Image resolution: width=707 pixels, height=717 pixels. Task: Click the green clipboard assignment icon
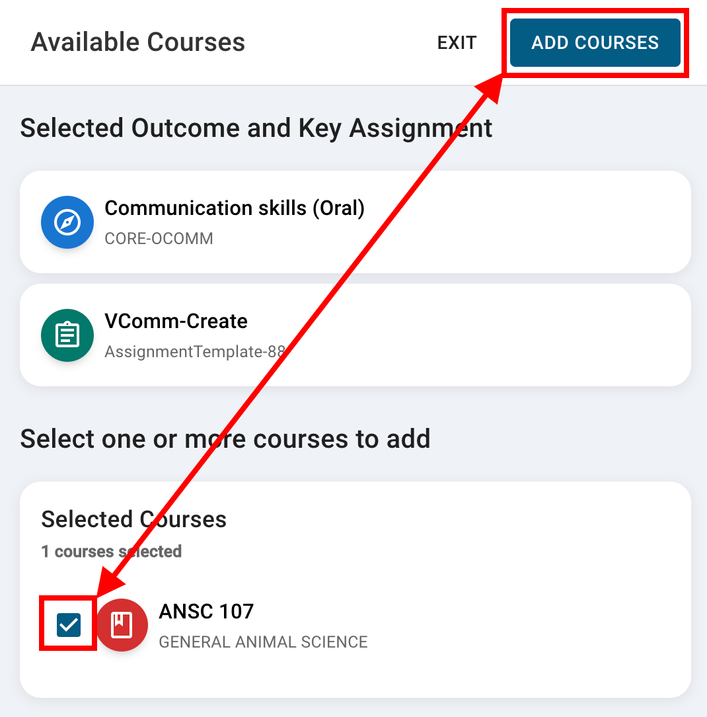[x=67, y=335]
